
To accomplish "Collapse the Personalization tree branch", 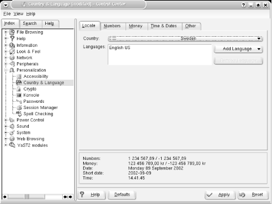I will tap(6, 70).
